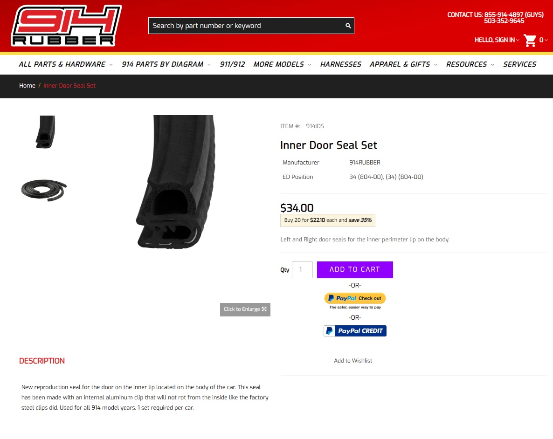This screenshot has width=553, height=439.
Task: Click the Home breadcrumb link
Action: 27,86
